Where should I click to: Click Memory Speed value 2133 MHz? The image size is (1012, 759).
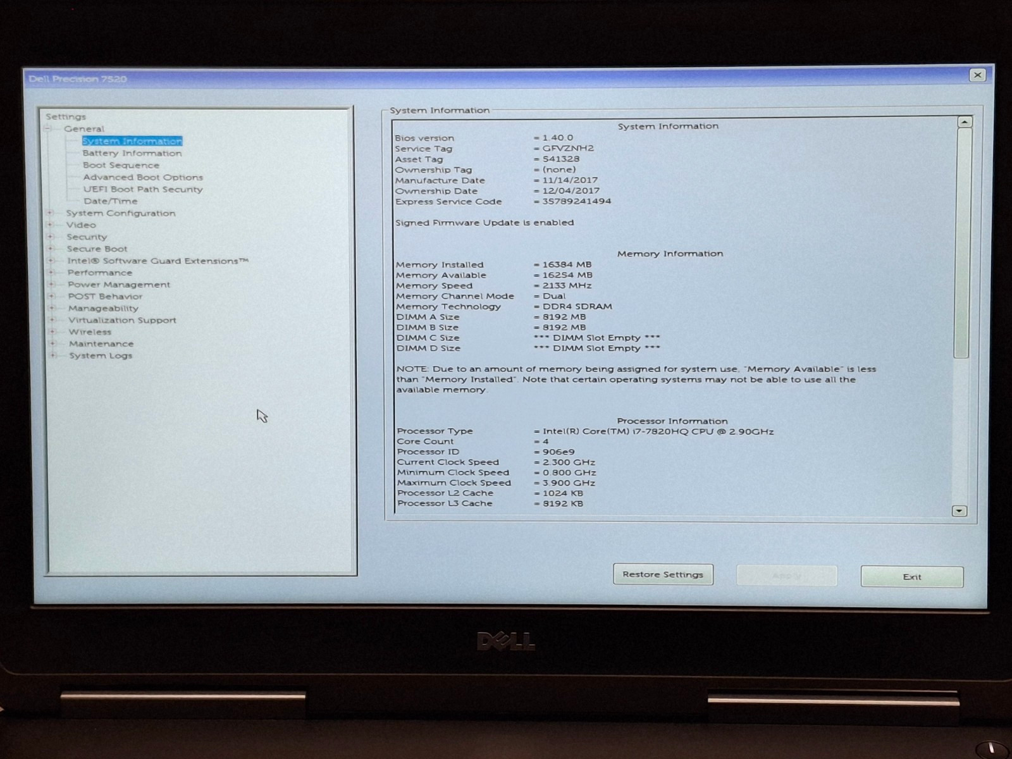(567, 285)
